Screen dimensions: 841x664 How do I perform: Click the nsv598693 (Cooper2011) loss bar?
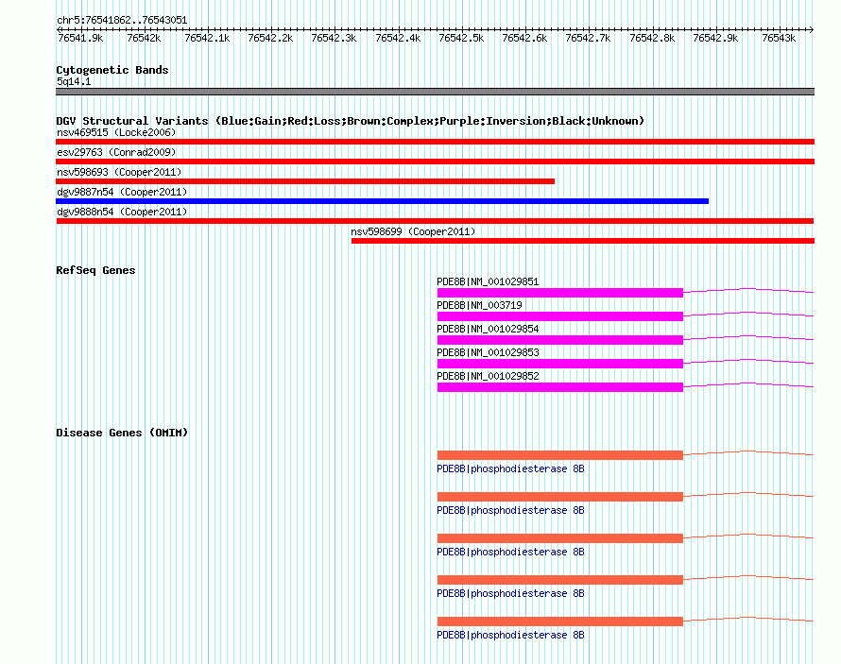305,181
